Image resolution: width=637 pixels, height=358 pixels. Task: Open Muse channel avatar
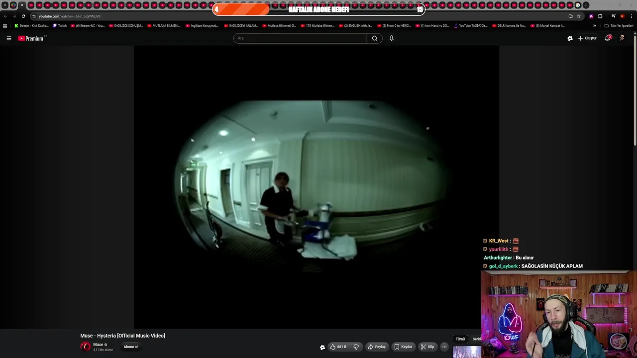click(x=86, y=347)
